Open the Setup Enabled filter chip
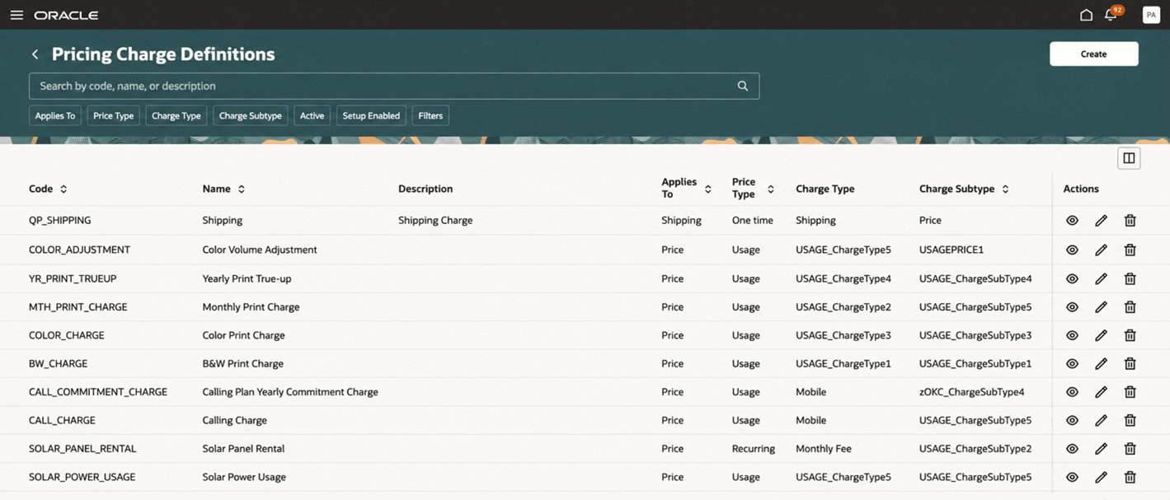The image size is (1170, 500). pos(371,116)
